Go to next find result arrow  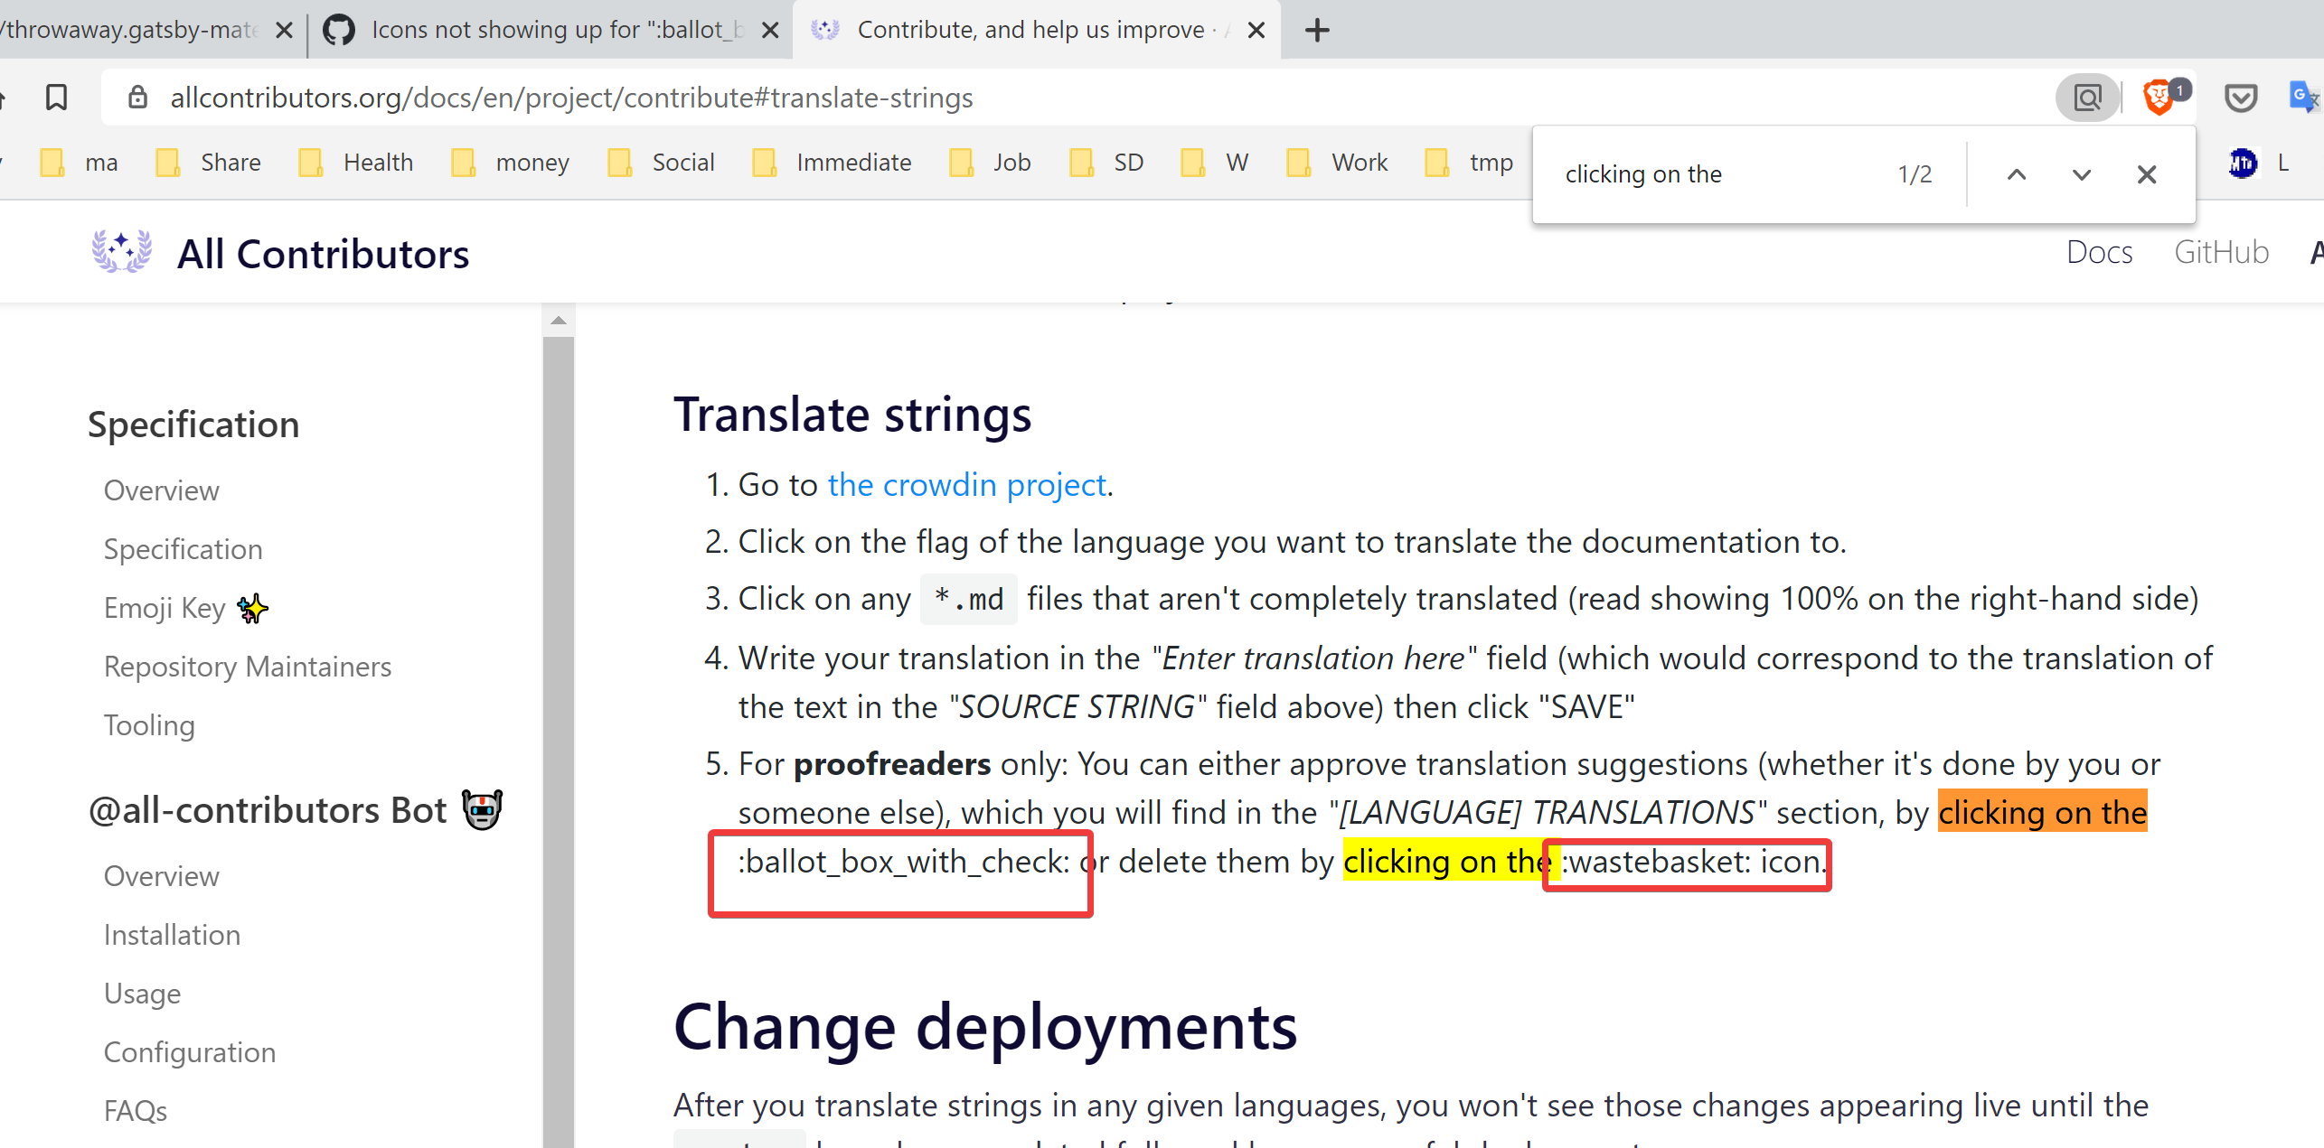(2081, 174)
